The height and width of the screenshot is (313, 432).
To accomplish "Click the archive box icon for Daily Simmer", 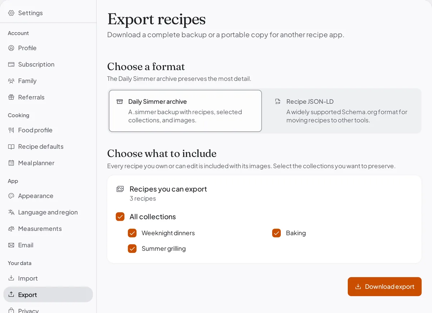I will tap(120, 102).
